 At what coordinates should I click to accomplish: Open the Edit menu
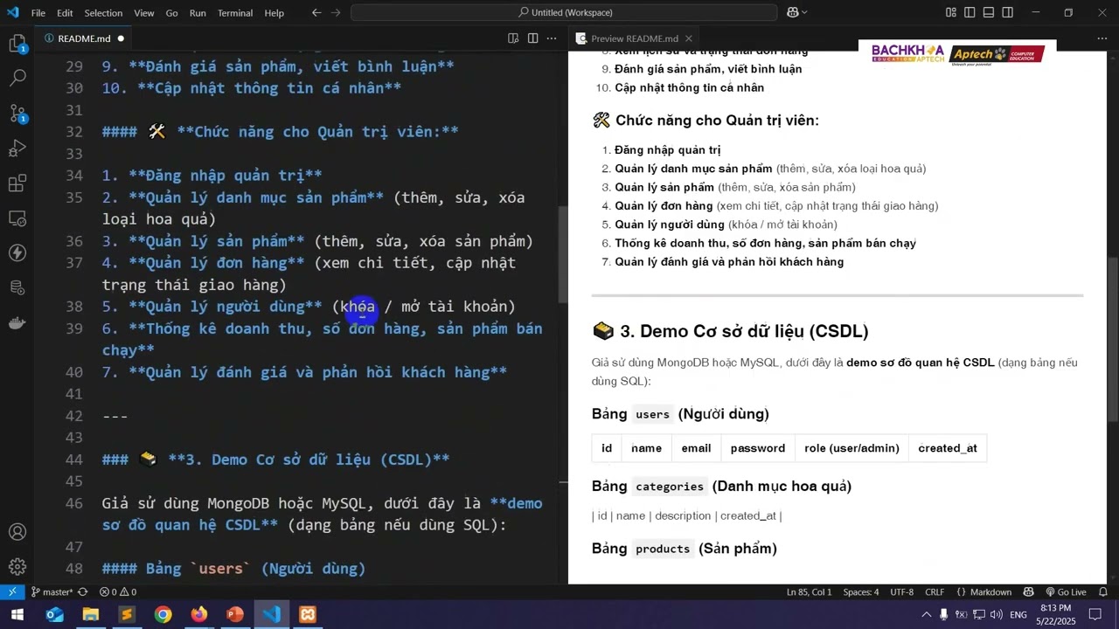click(x=65, y=13)
